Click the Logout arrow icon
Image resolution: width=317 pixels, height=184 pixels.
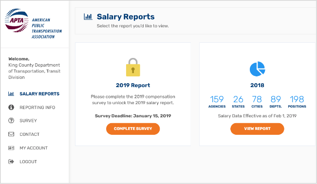pos(11,162)
